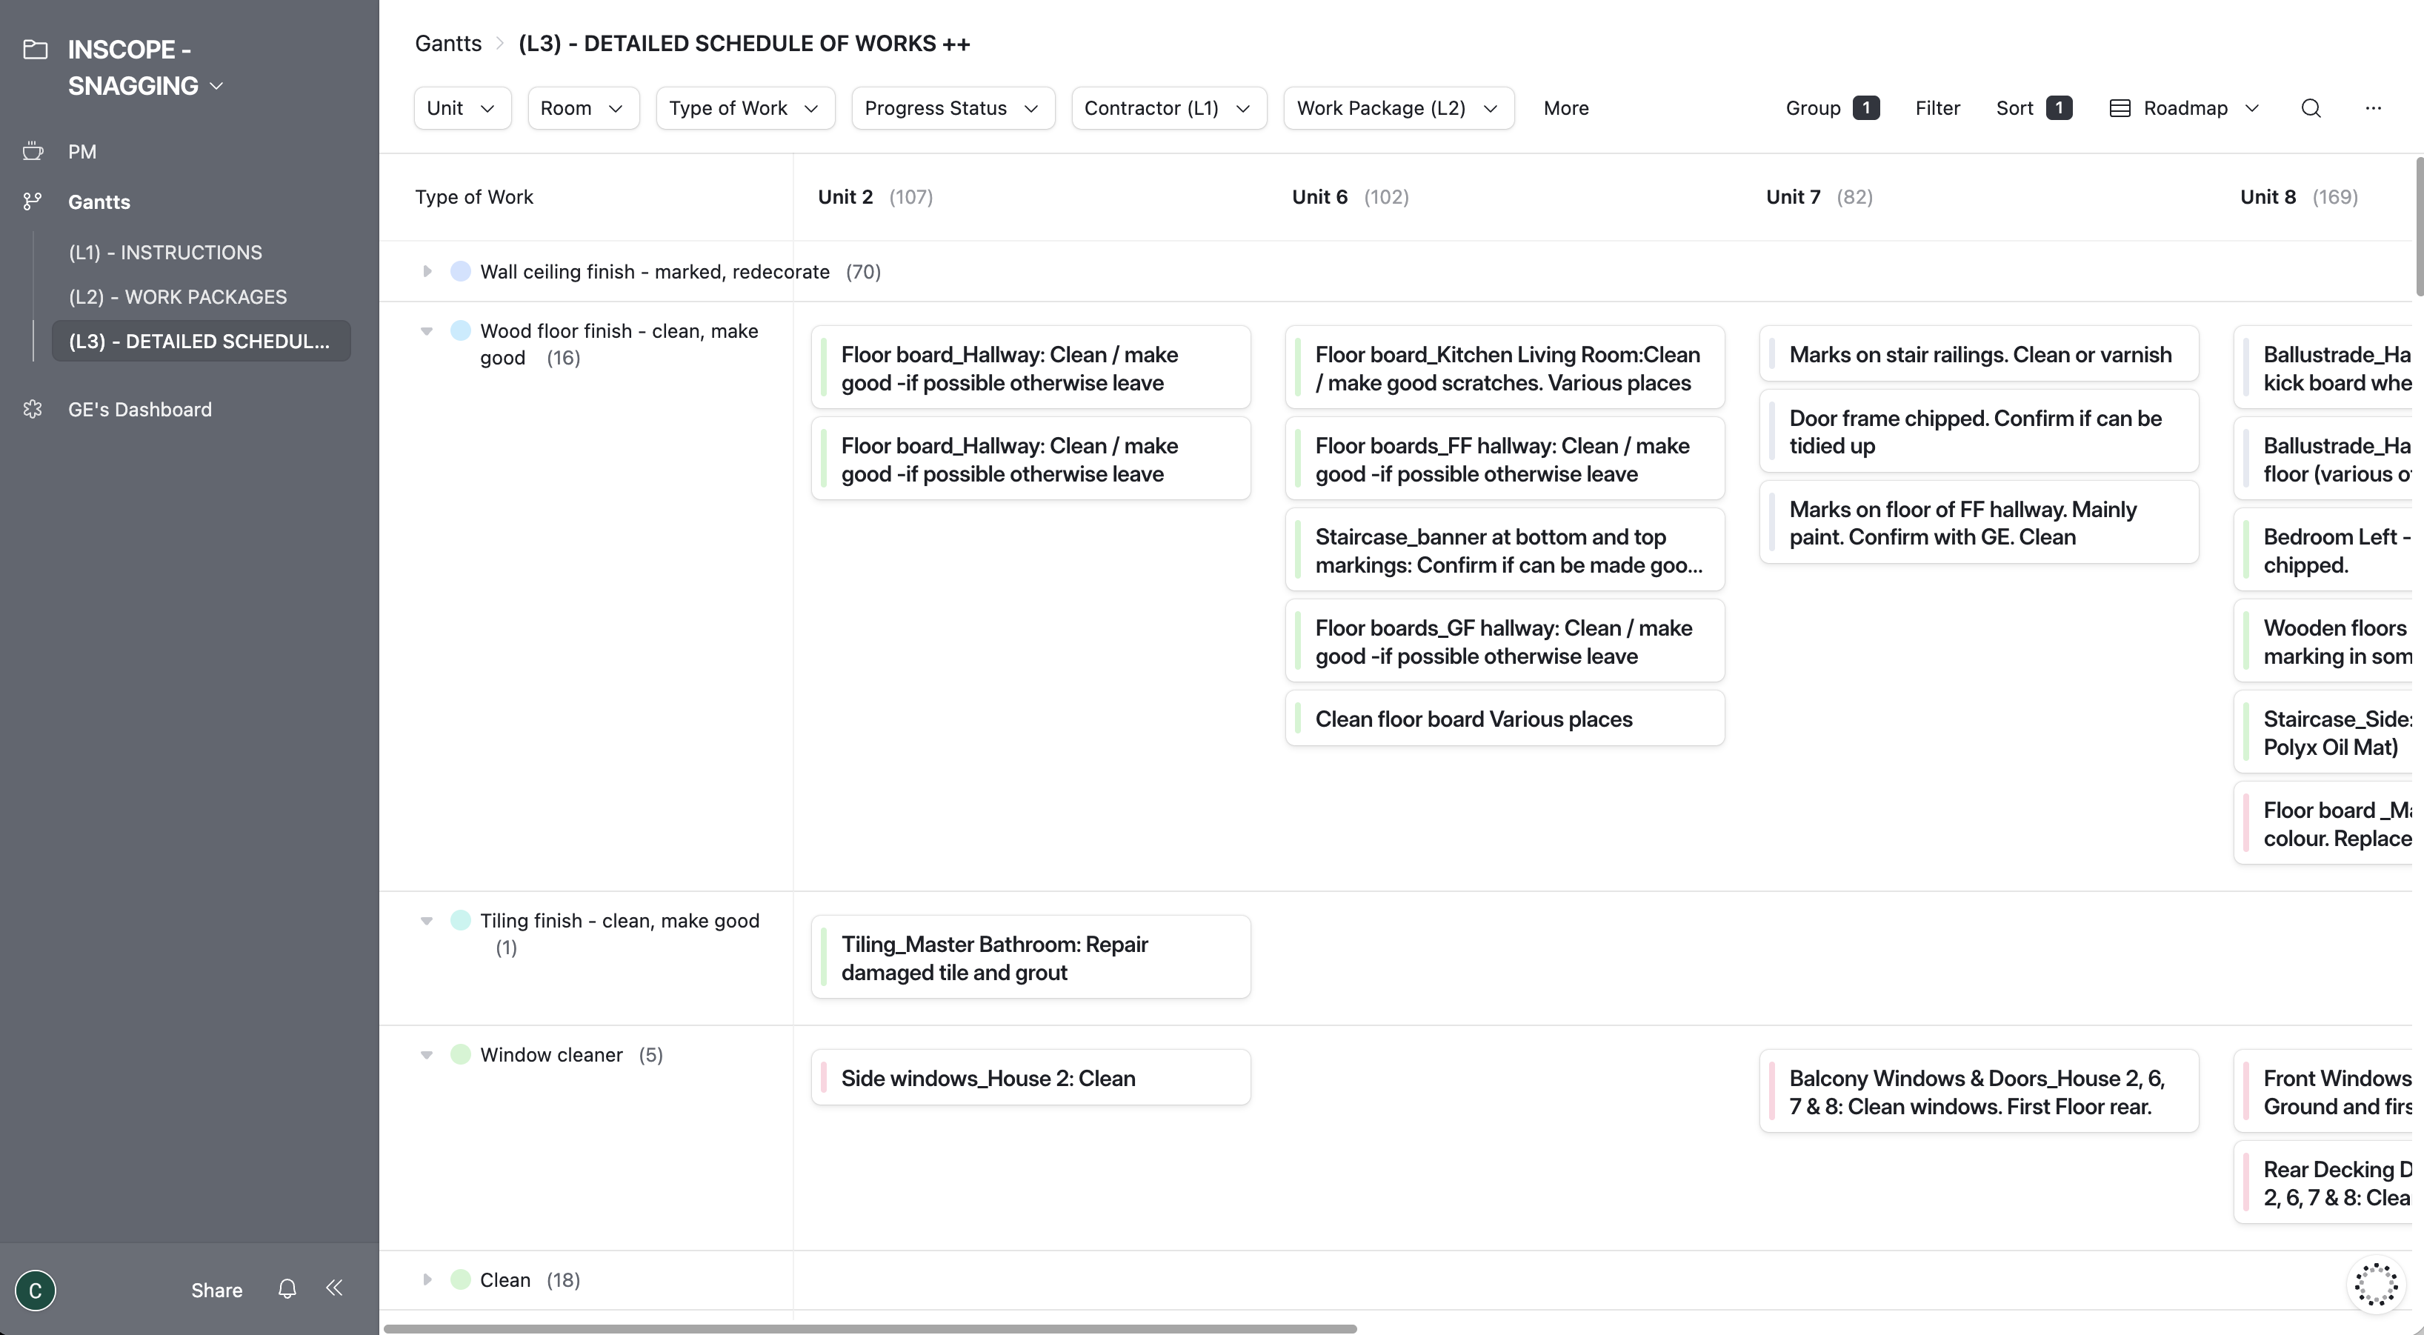Image resolution: width=2424 pixels, height=1335 pixels.
Task: Open (L1) - INSTRUCTIONS page
Action: (x=166, y=252)
